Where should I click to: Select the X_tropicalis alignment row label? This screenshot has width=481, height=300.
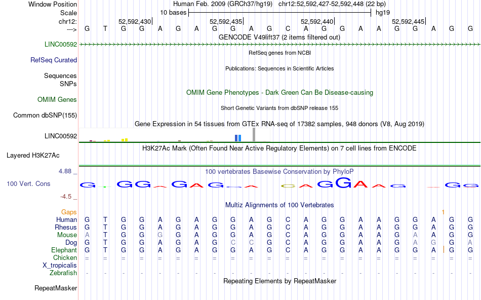tap(60, 266)
